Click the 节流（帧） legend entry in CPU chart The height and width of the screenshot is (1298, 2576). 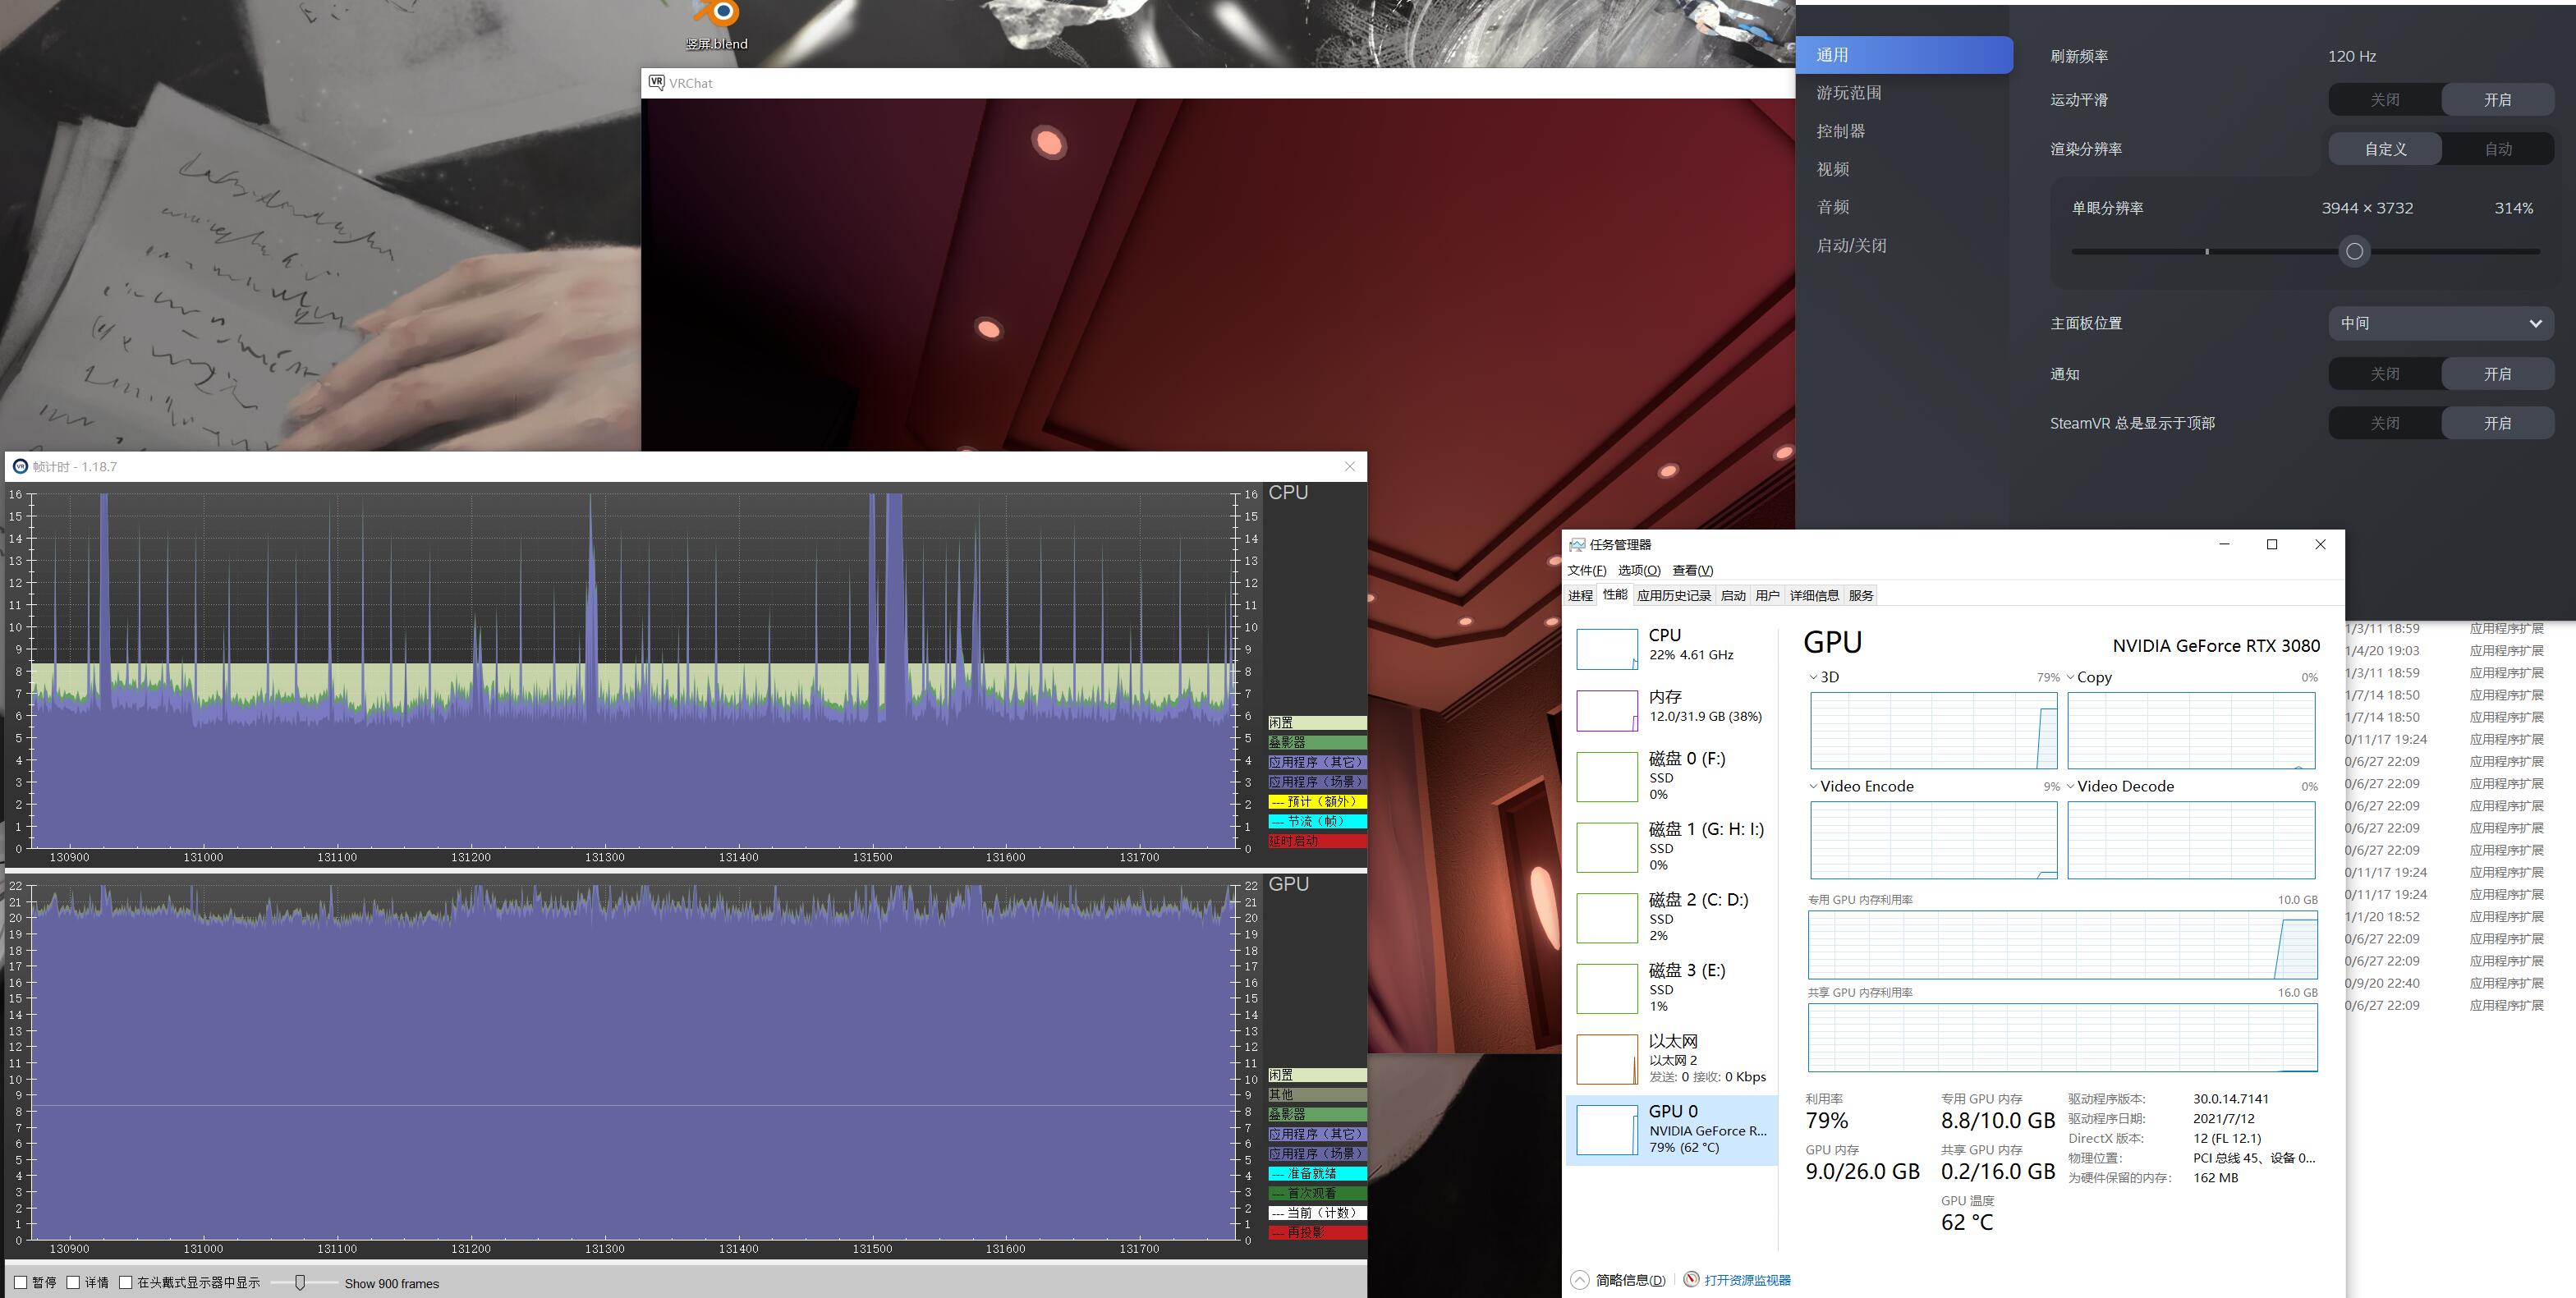pyautogui.click(x=1317, y=821)
